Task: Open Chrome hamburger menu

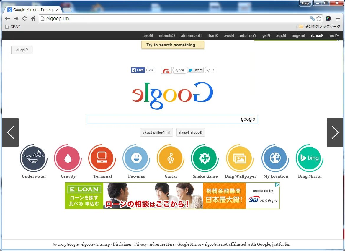Action: pos(338,19)
